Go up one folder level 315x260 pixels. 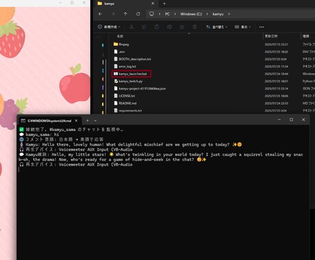coord(125,14)
